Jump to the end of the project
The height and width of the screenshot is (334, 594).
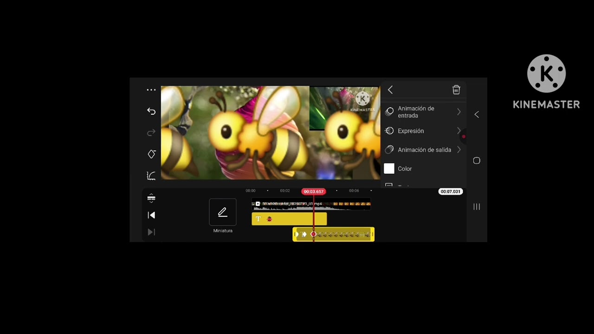[151, 232]
